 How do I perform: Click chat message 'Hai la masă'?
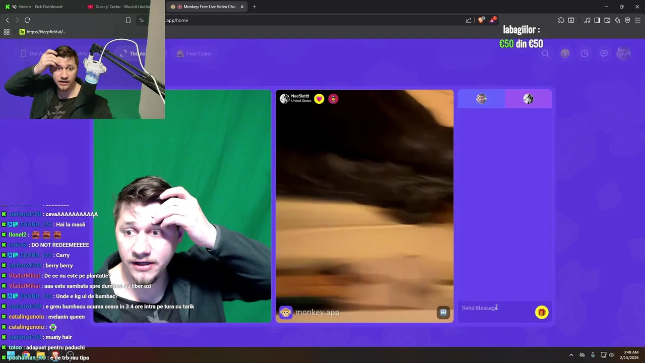click(x=71, y=225)
